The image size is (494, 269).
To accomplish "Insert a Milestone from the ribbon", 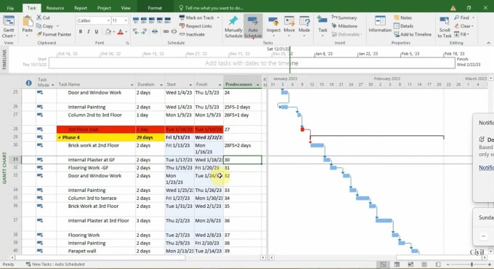I will 344,26.
